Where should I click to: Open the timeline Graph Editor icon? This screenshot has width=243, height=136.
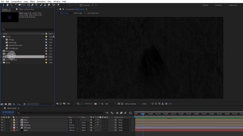coord(130,113)
